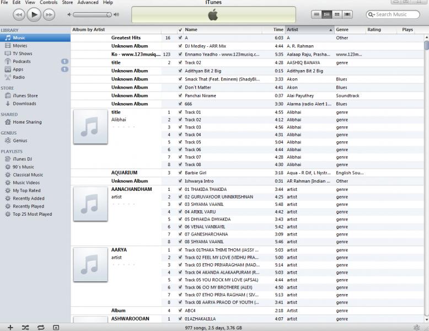Open the Advanced menu
Image resolution: width=429 pixels, height=331 pixels.
tap(88, 3)
